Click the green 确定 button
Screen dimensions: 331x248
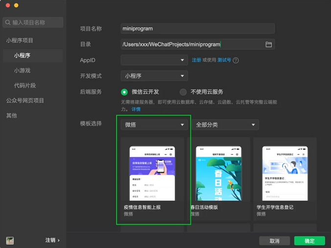[309, 241]
